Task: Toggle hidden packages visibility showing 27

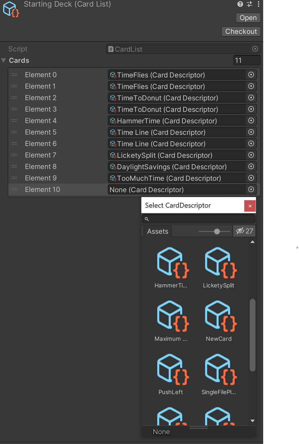Action: click(x=245, y=231)
